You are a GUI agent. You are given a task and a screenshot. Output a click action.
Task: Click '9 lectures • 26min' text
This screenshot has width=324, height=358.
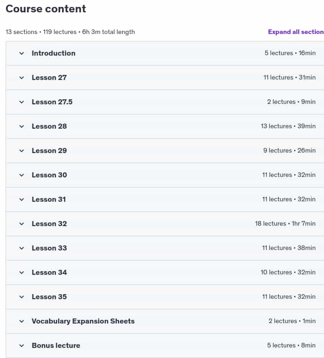(289, 150)
